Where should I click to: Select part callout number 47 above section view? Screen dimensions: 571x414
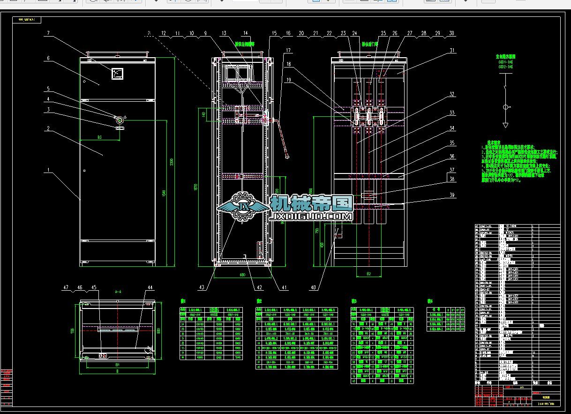[x=66, y=287]
